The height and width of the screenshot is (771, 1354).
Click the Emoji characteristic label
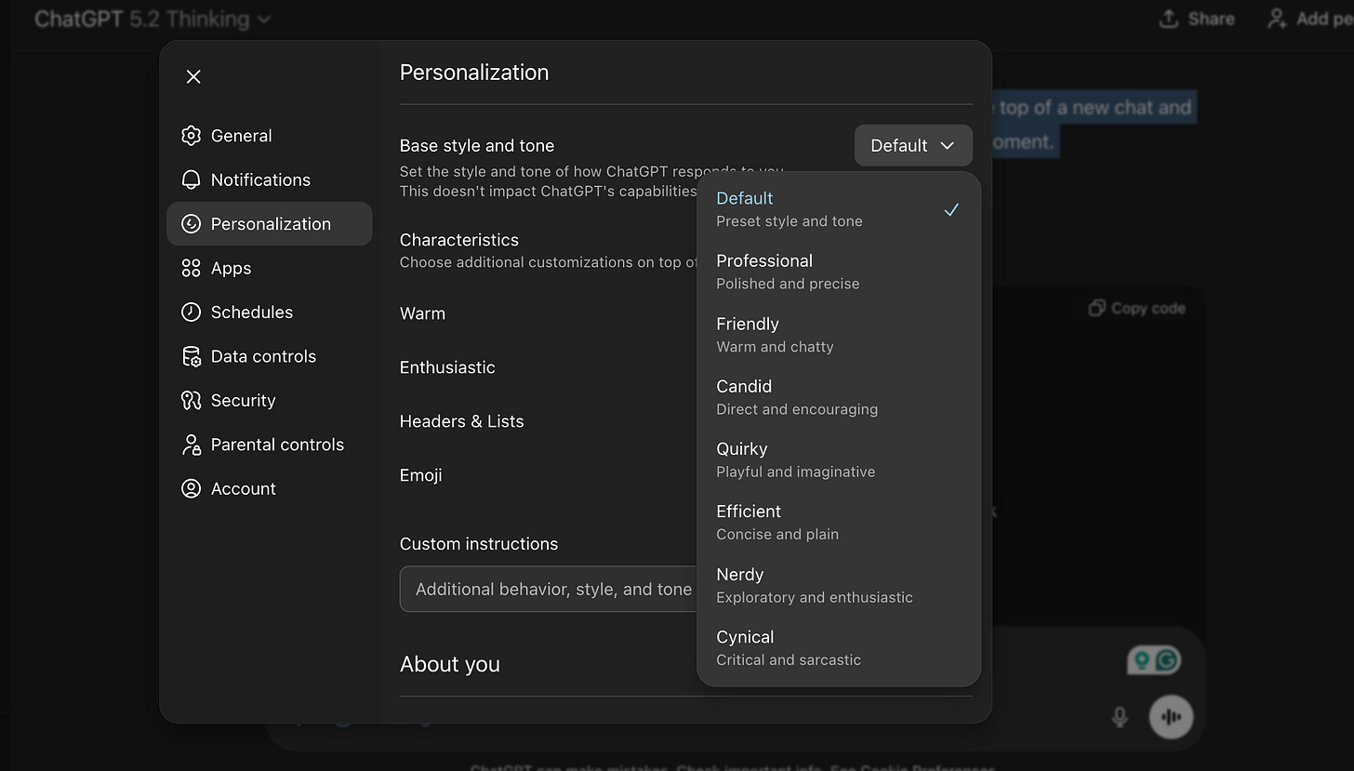tap(421, 475)
